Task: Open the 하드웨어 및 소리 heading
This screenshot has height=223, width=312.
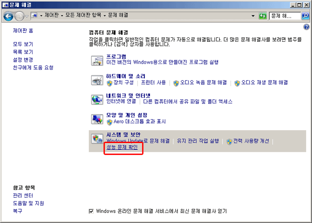Action: click(x=126, y=76)
